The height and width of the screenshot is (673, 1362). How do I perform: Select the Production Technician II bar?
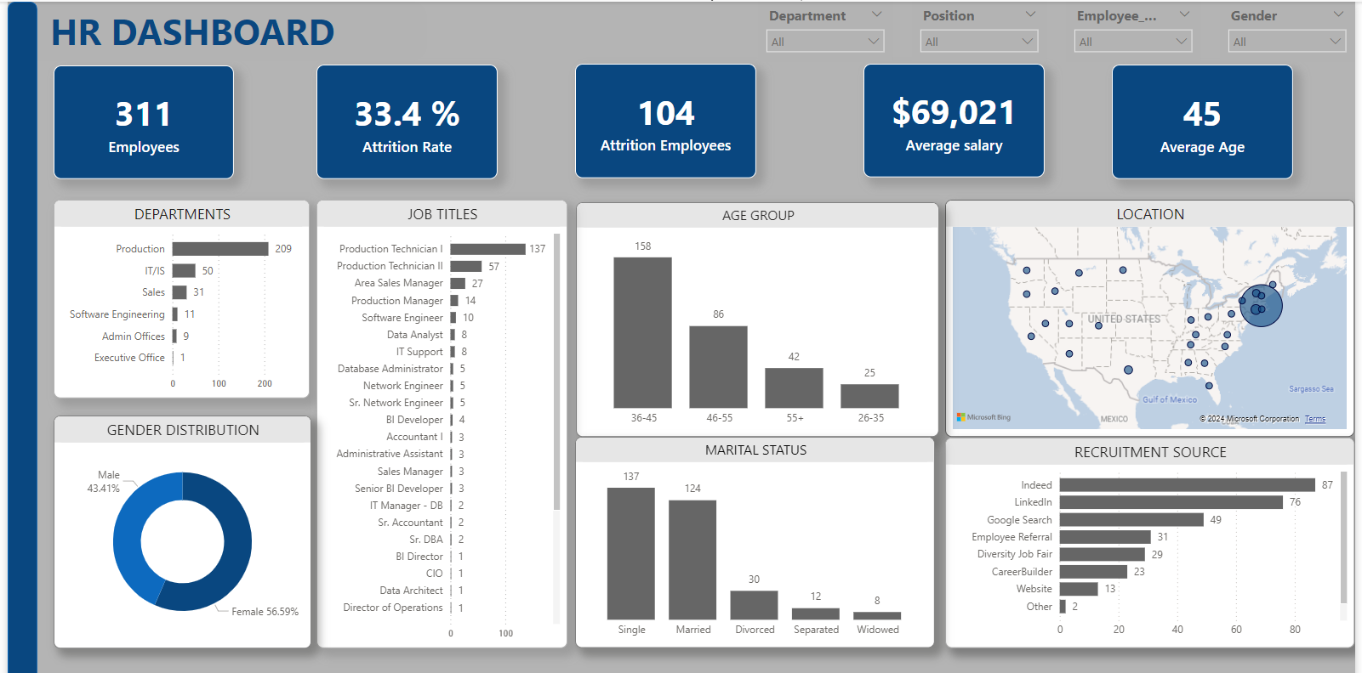click(466, 266)
